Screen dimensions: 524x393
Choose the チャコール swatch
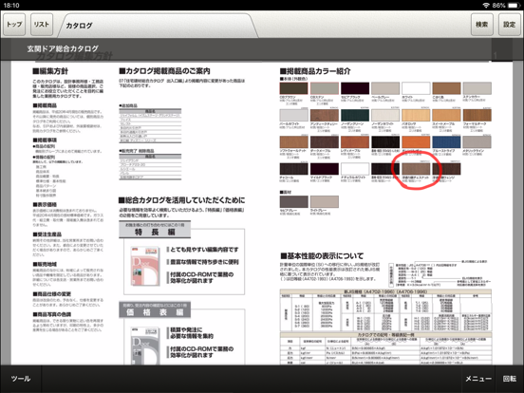(x=293, y=169)
